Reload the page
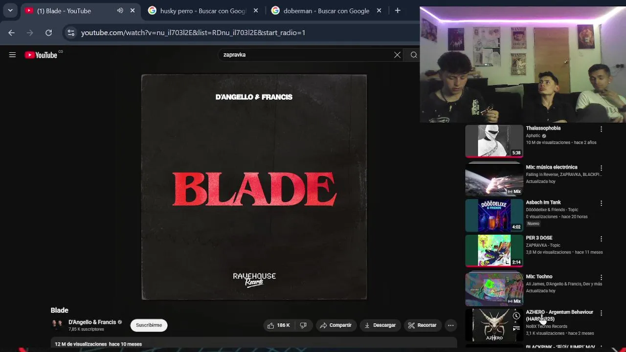Image resolution: width=626 pixels, height=352 pixels. 48,33
